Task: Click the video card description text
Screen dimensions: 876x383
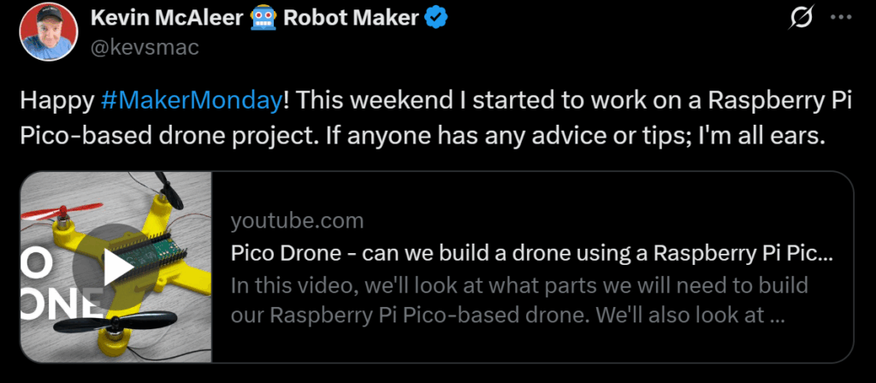Action: pyautogui.click(x=518, y=300)
